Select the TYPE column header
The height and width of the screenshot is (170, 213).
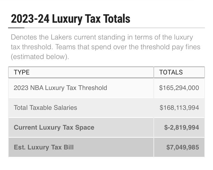(22, 72)
